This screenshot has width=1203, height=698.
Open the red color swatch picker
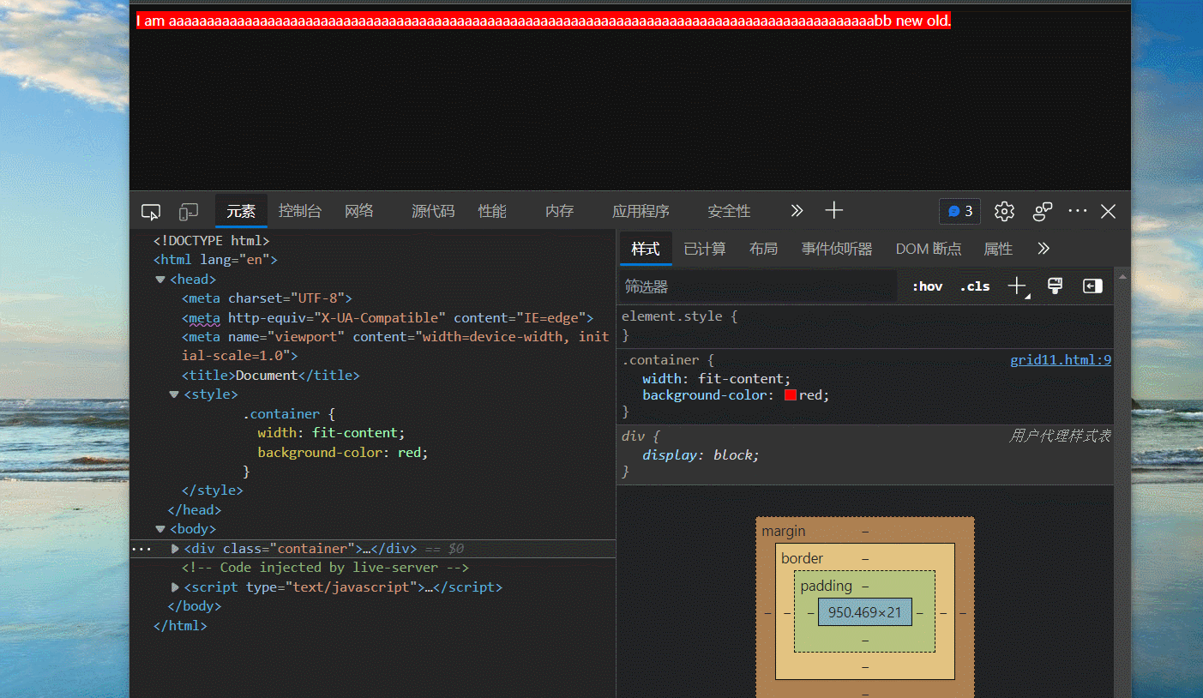pos(791,395)
